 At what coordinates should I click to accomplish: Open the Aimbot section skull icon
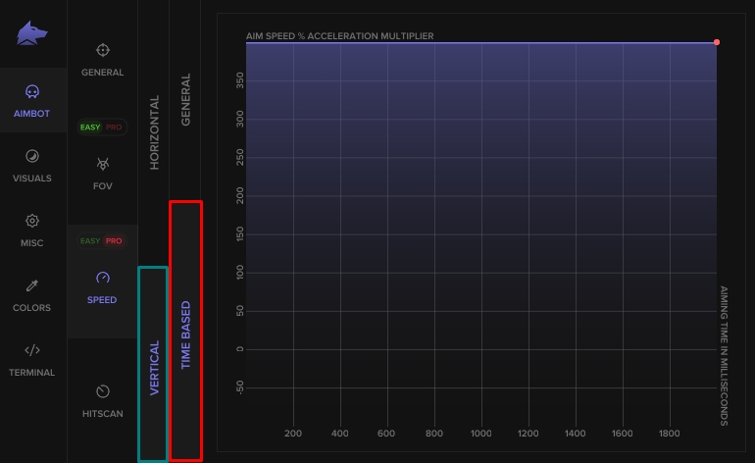[32, 91]
